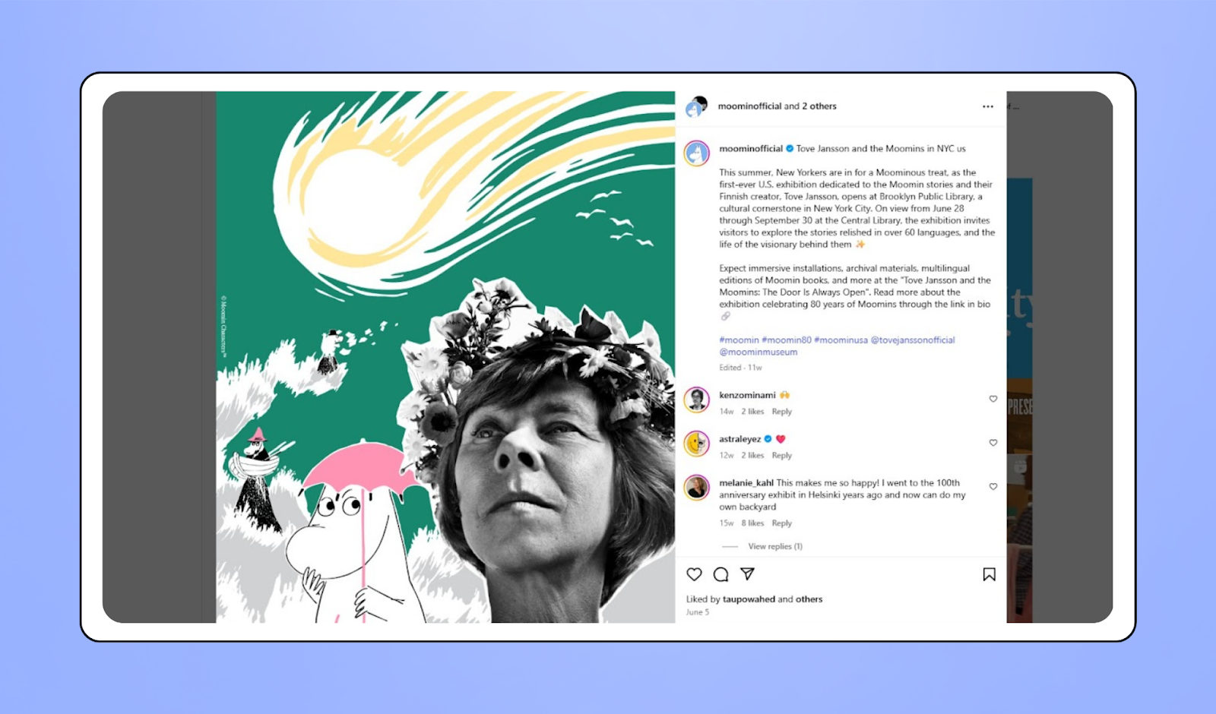Open the comment bubble icon

(x=720, y=574)
